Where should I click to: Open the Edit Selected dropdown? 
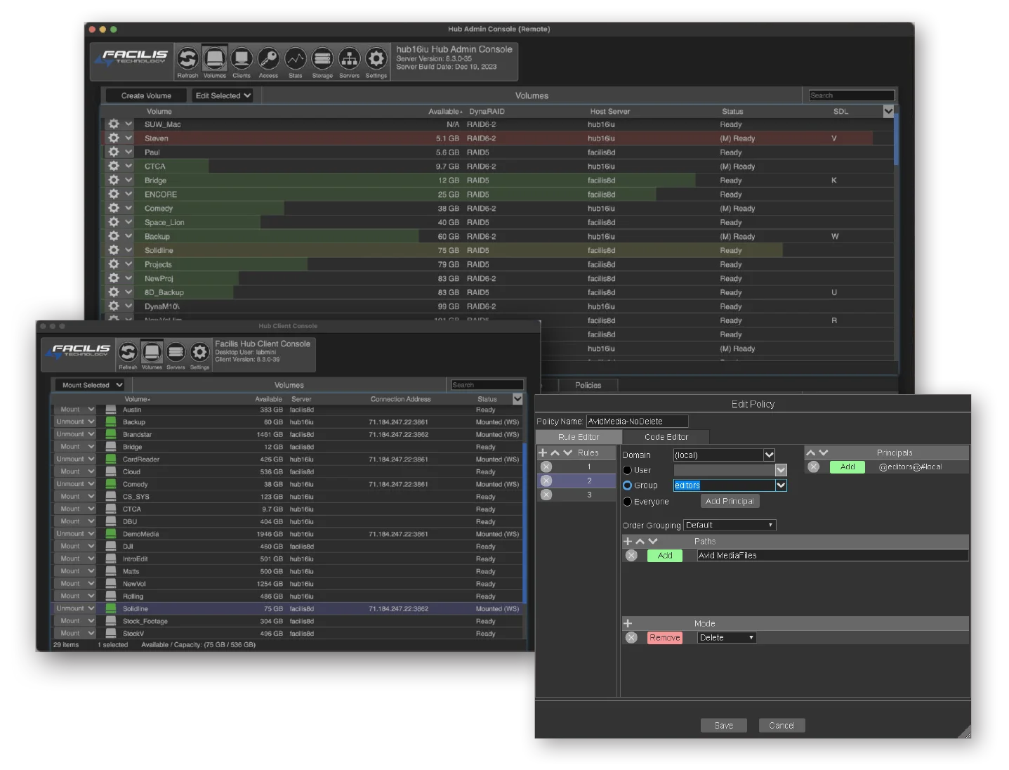coord(223,96)
